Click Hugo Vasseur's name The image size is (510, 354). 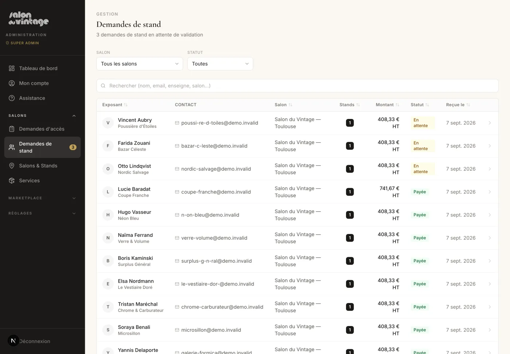pos(134,212)
